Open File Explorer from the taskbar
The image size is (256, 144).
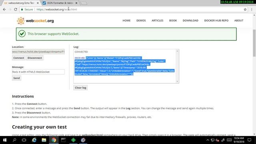44,140
